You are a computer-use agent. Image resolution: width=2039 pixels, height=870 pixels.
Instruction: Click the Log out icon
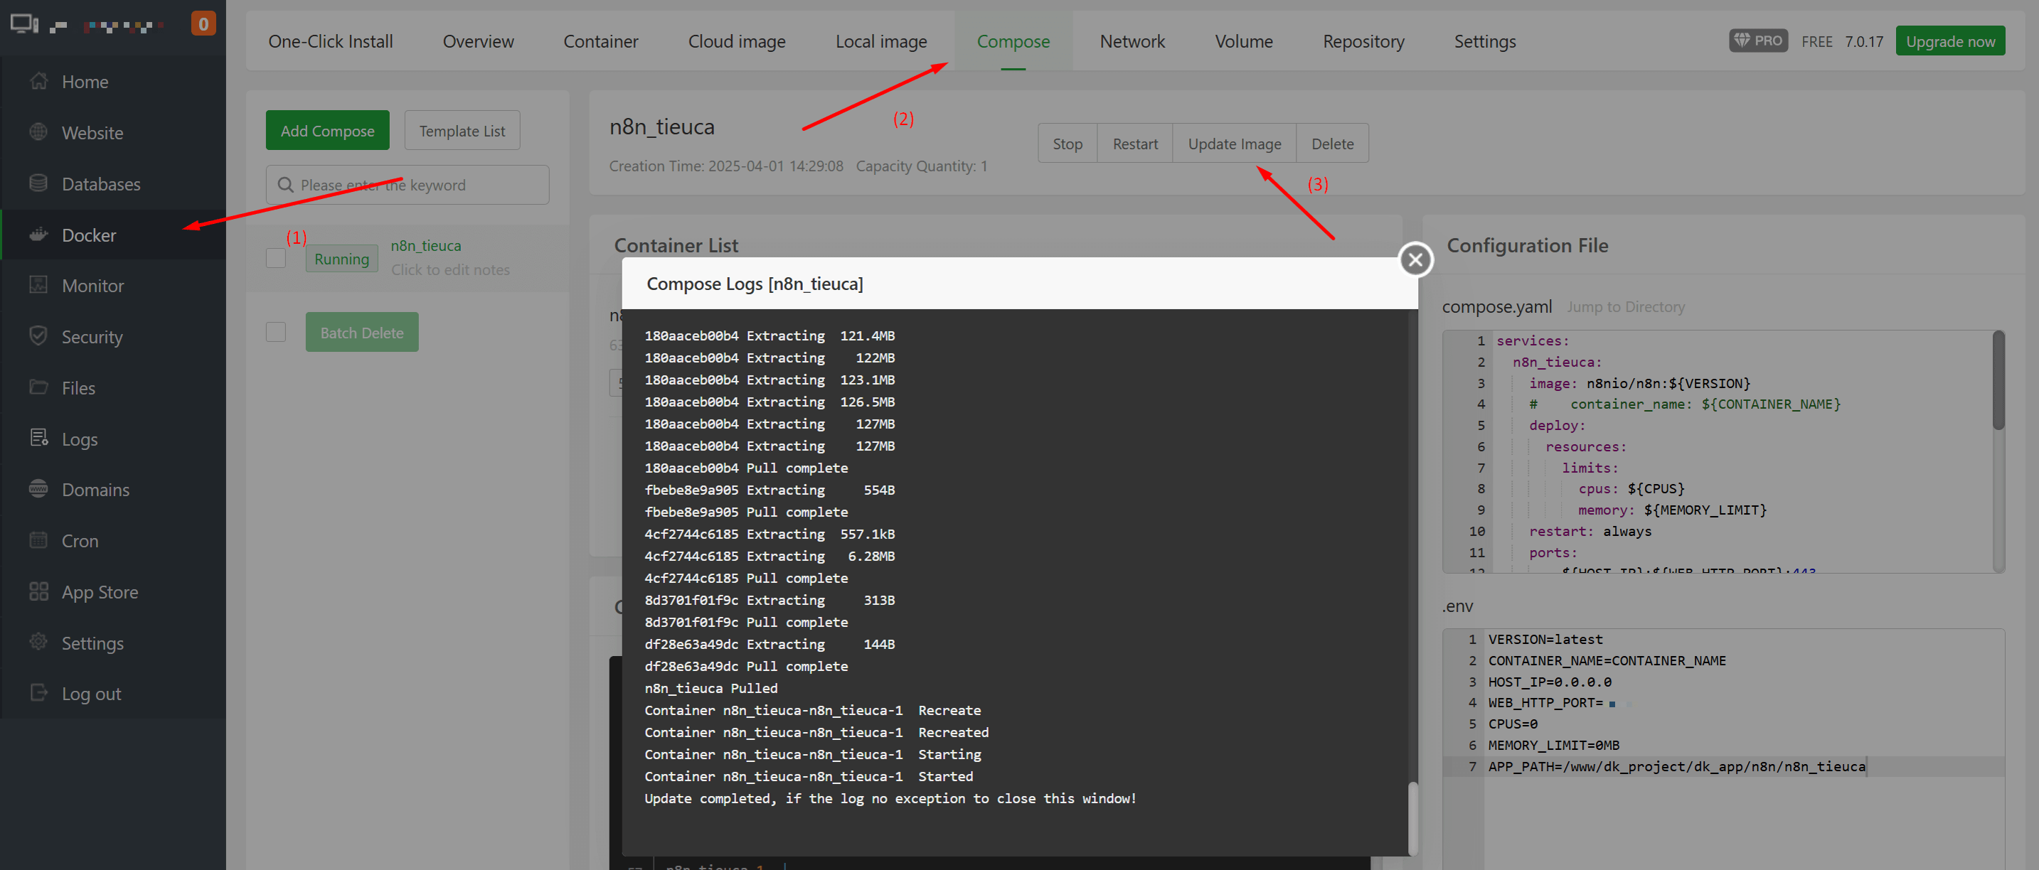[38, 694]
